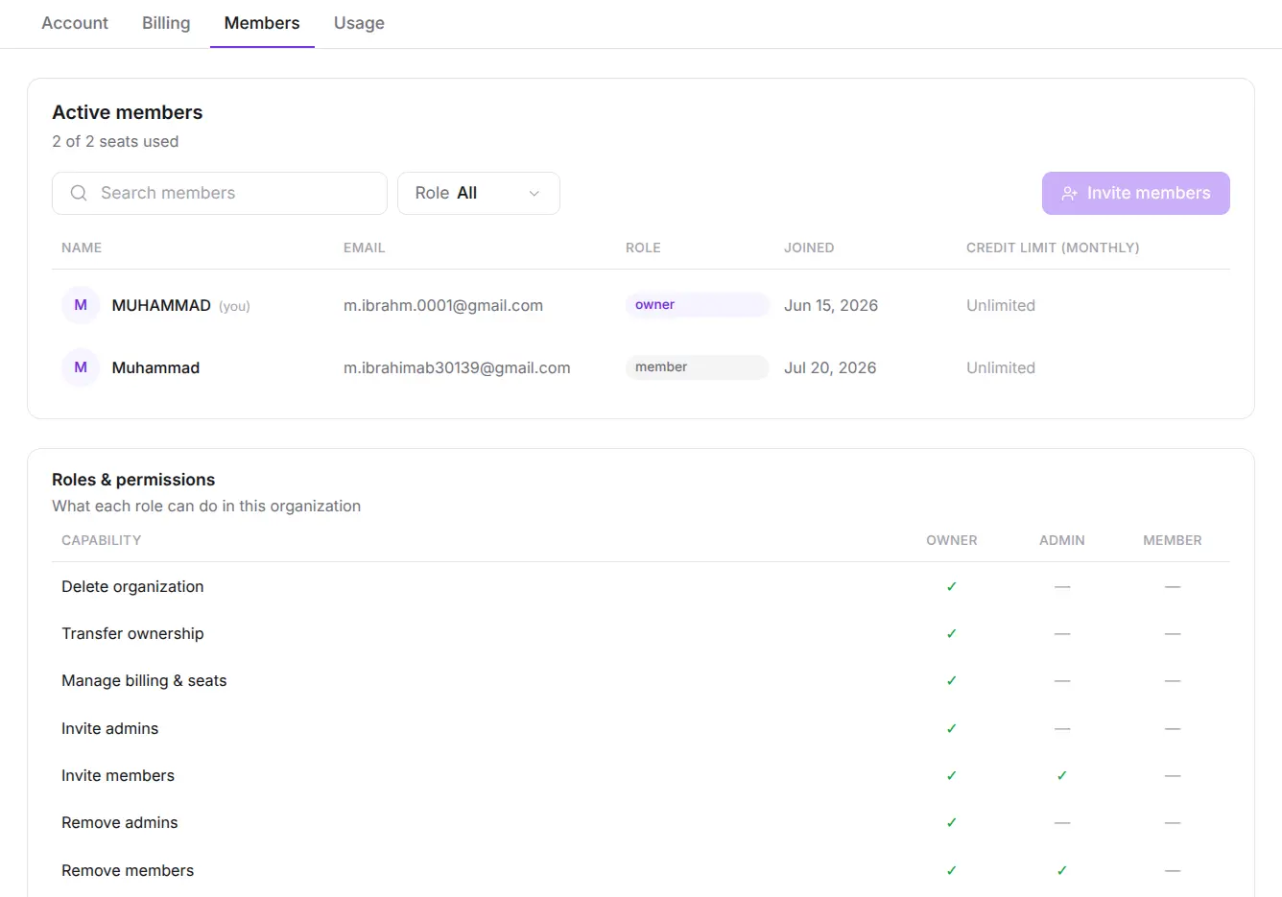The width and height of the screenshot is (1282, 897).
Task: Click admin dash for Invite admins
Action: (x=1062, y=728)
